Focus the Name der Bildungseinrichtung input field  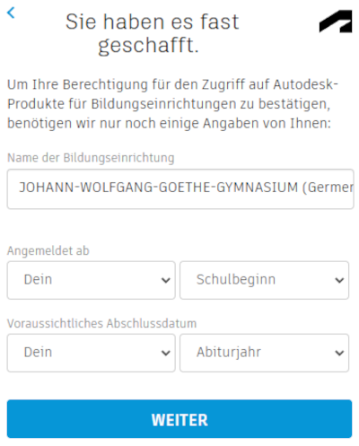[x=180, y=189]
